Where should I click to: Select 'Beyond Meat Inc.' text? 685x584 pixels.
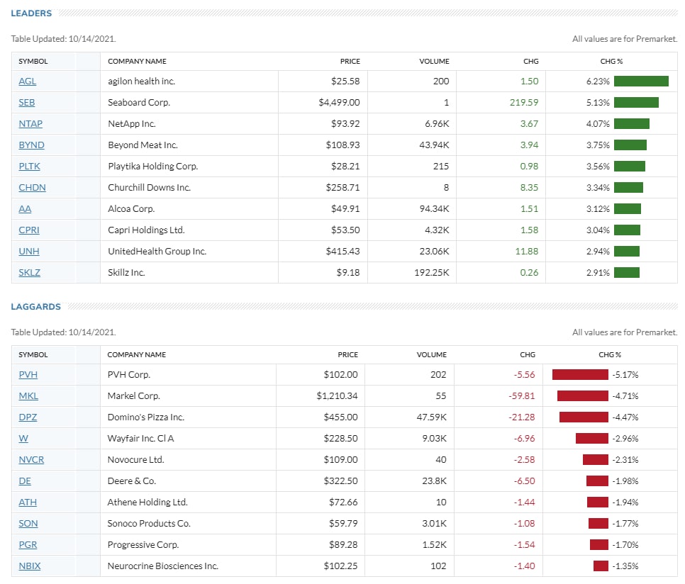coord(143,145)
